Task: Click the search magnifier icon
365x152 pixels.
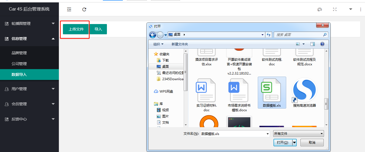Action: point(325,35)
